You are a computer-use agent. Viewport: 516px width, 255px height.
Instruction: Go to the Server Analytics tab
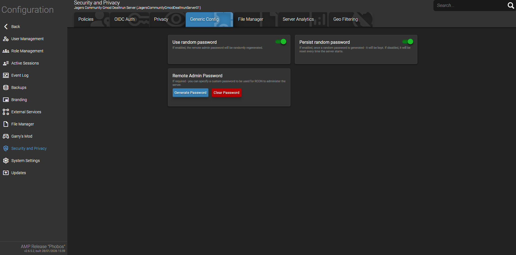298,19
